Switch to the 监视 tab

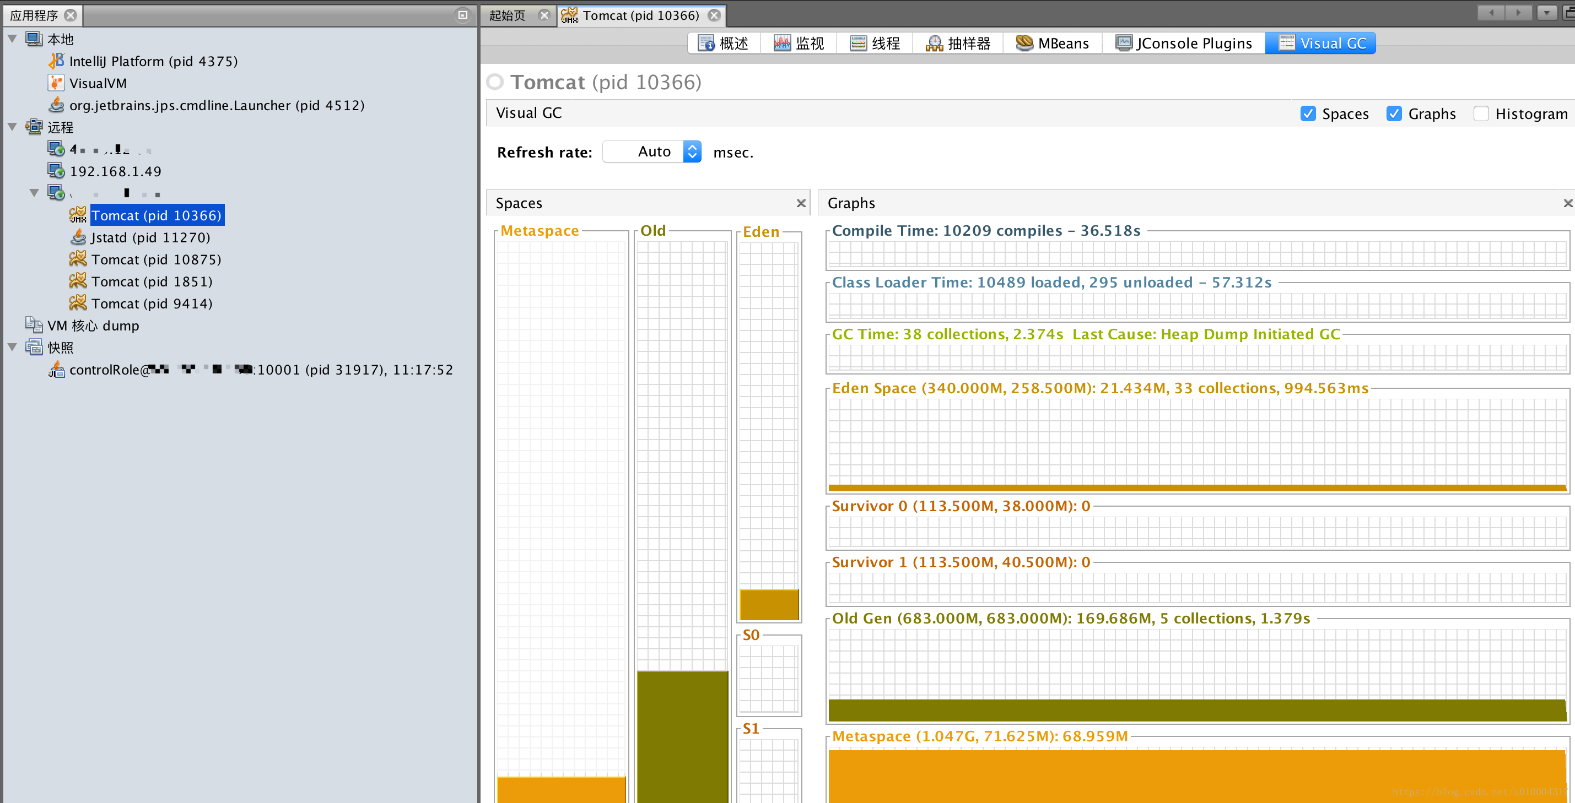(799, 43)
